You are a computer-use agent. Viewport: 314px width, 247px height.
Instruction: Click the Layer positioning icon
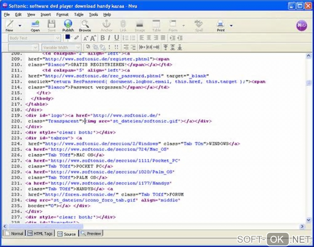click(x=88, y=47)
